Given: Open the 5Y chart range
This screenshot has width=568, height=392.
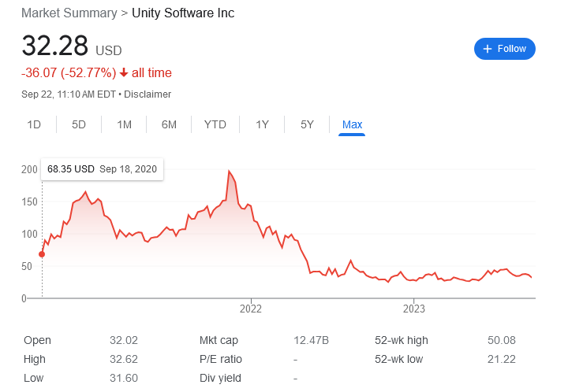Looking at the screenshot, I should coord(307,124).
